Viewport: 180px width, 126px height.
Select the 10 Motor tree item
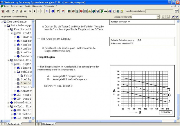24,114
